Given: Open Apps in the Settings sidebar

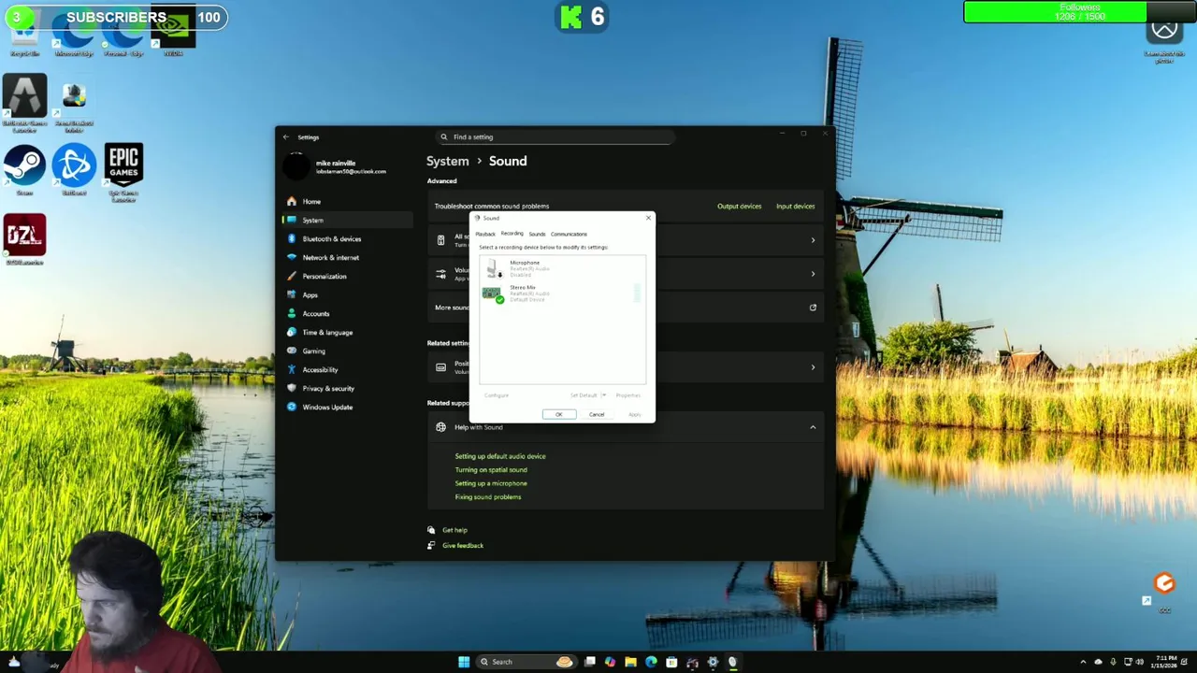Looking at the screenshot, I should [x=346, y=295].
